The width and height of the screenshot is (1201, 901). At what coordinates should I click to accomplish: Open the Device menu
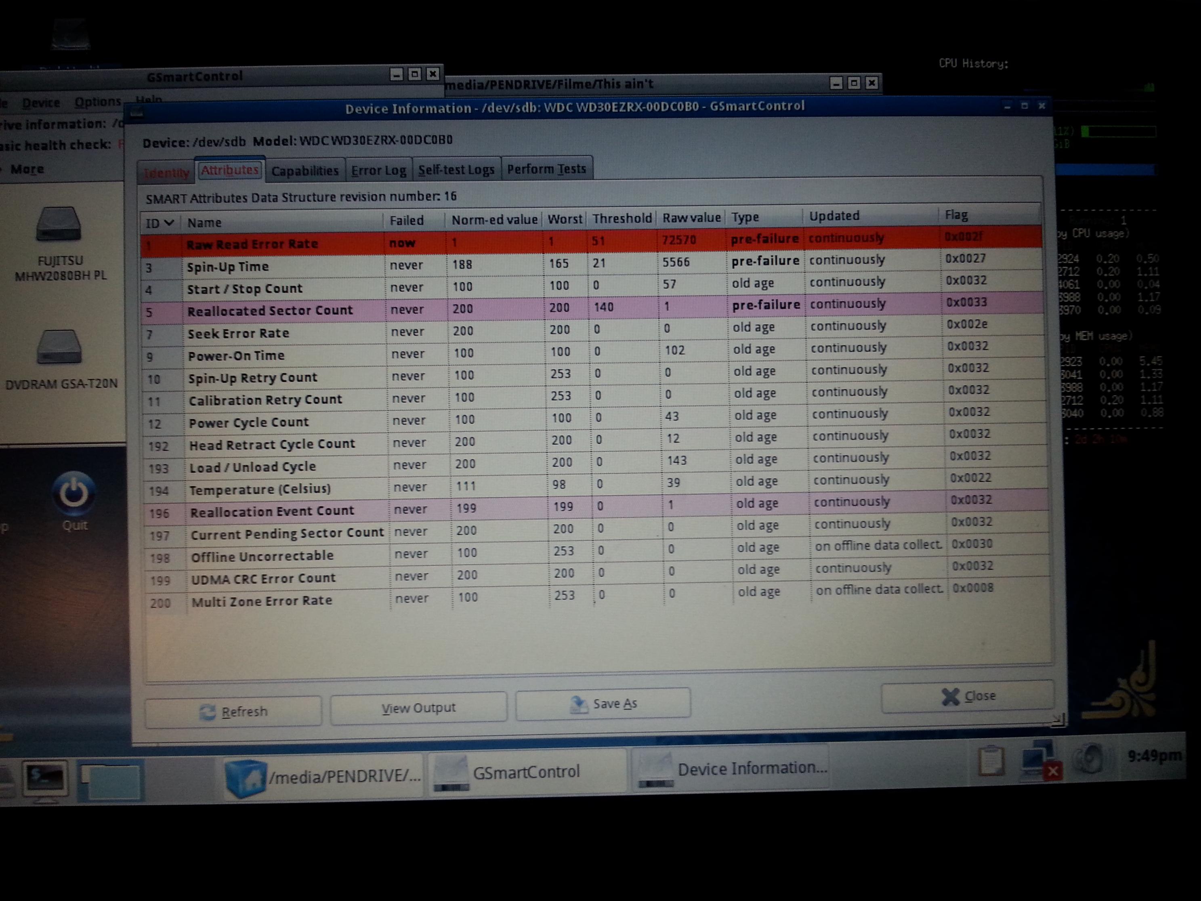point(41,103)
